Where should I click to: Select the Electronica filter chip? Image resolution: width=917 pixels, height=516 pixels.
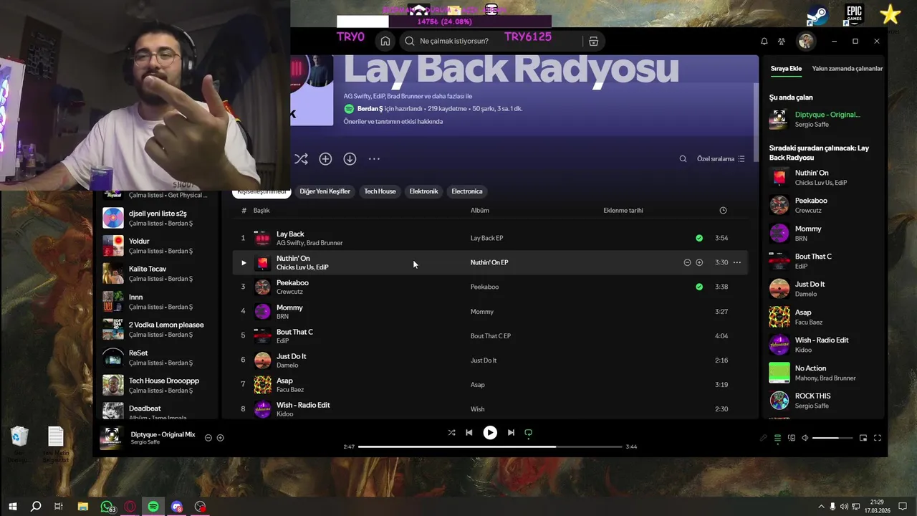(x=467, y=191)
